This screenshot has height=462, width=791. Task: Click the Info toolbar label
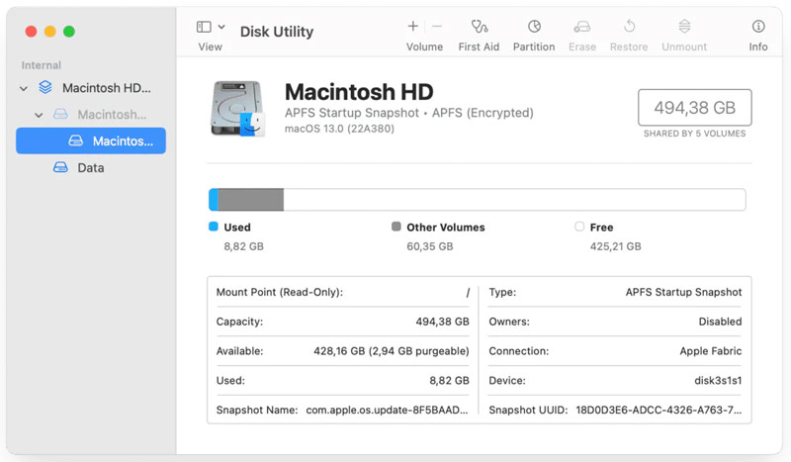point(758,46)
